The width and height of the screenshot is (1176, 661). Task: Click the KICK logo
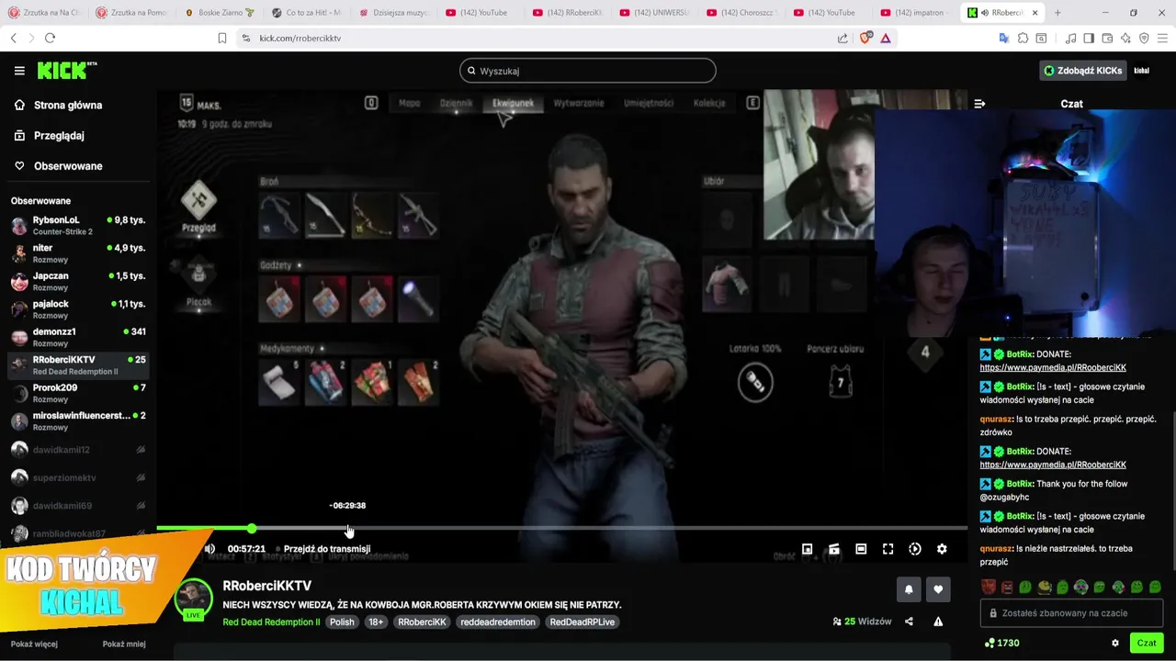66,71
